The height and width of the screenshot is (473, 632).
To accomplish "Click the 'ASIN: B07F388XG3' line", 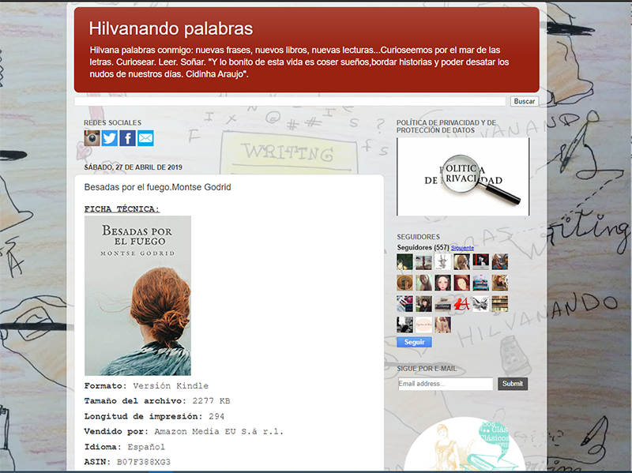I will click(127, 462).
